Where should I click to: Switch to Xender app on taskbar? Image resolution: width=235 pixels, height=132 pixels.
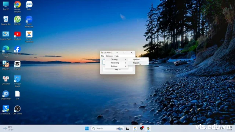pyautogui.click(x=135, y=128)
